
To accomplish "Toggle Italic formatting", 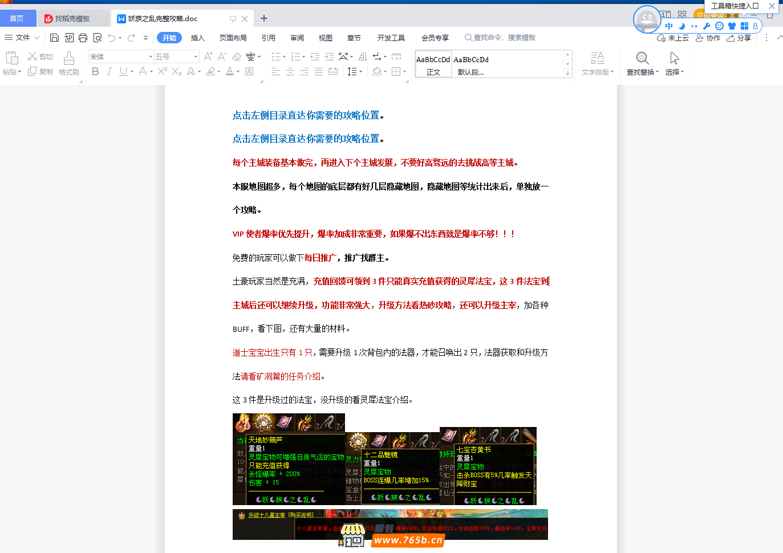I will click(109, 72).
